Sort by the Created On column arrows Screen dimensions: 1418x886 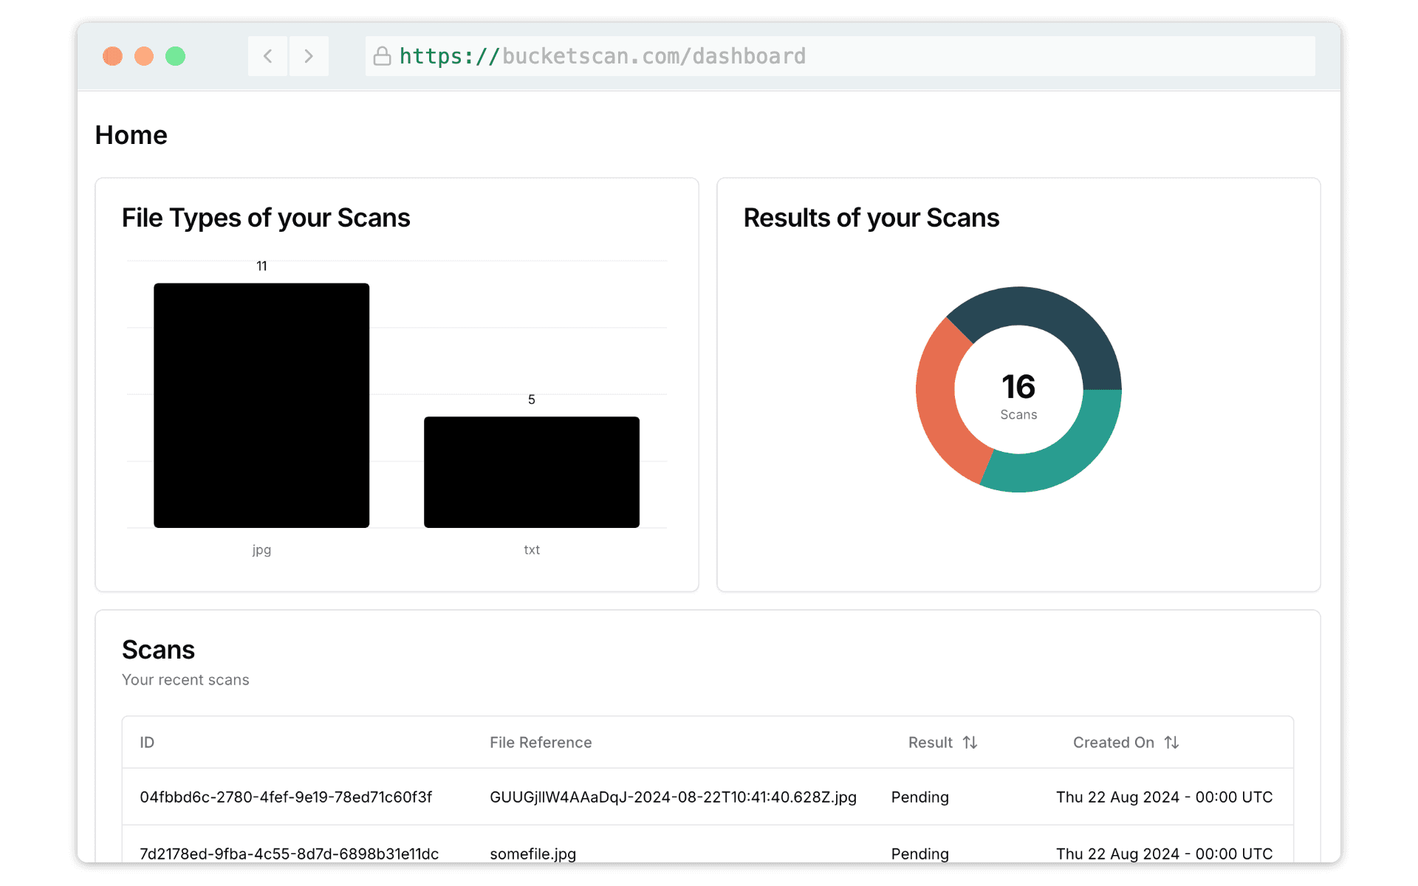[x=1171, y=742]
